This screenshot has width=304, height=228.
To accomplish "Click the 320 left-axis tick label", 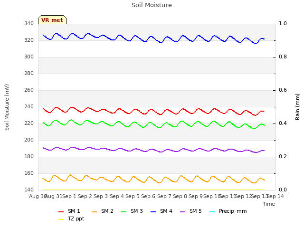I will tap(29, 40).
